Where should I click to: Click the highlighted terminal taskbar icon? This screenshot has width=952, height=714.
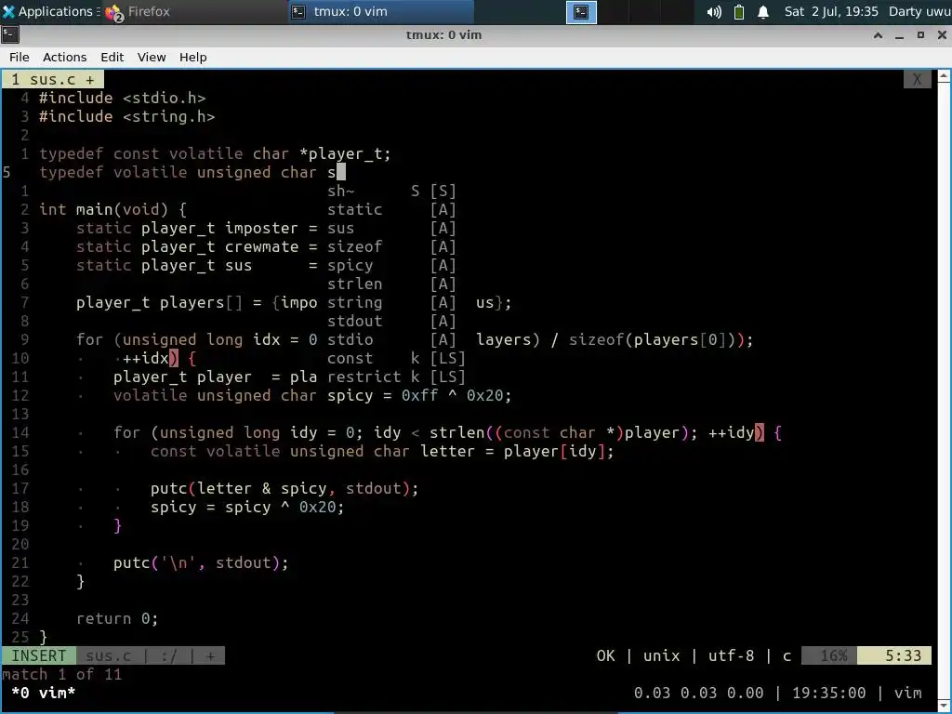(x=581, y=11)
